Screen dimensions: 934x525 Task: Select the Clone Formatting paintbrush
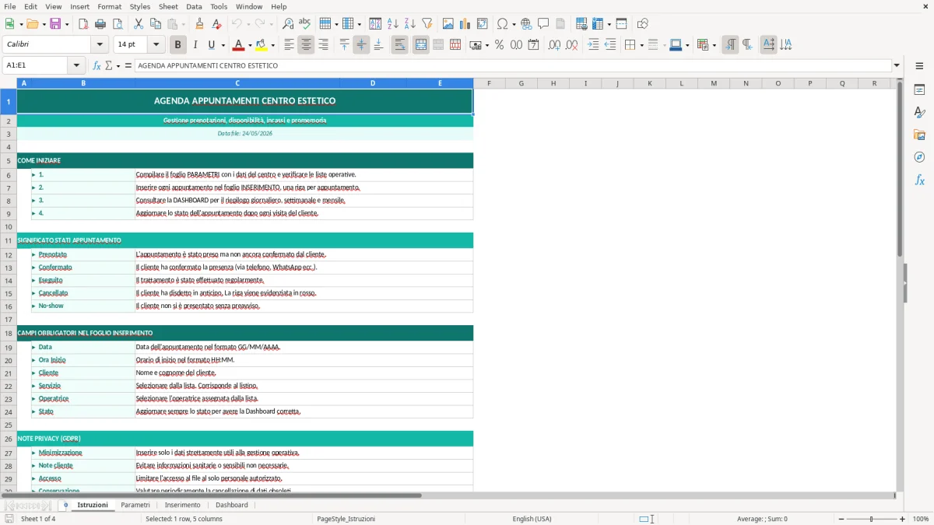(199, 24)
